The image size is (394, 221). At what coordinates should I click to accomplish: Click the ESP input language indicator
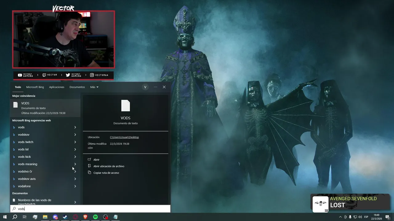[366, 217]
